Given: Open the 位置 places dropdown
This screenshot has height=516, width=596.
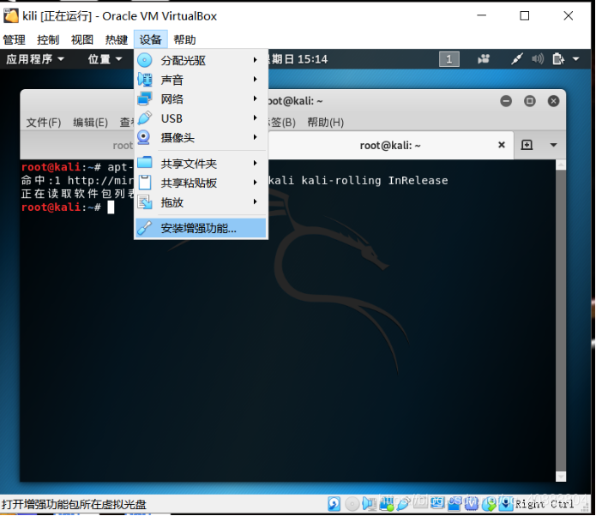Looking at the screenshot, I should click(x=105, y=59).
